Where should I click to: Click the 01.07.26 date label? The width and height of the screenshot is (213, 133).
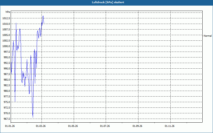pyautogui.click(x=105, y=126)
